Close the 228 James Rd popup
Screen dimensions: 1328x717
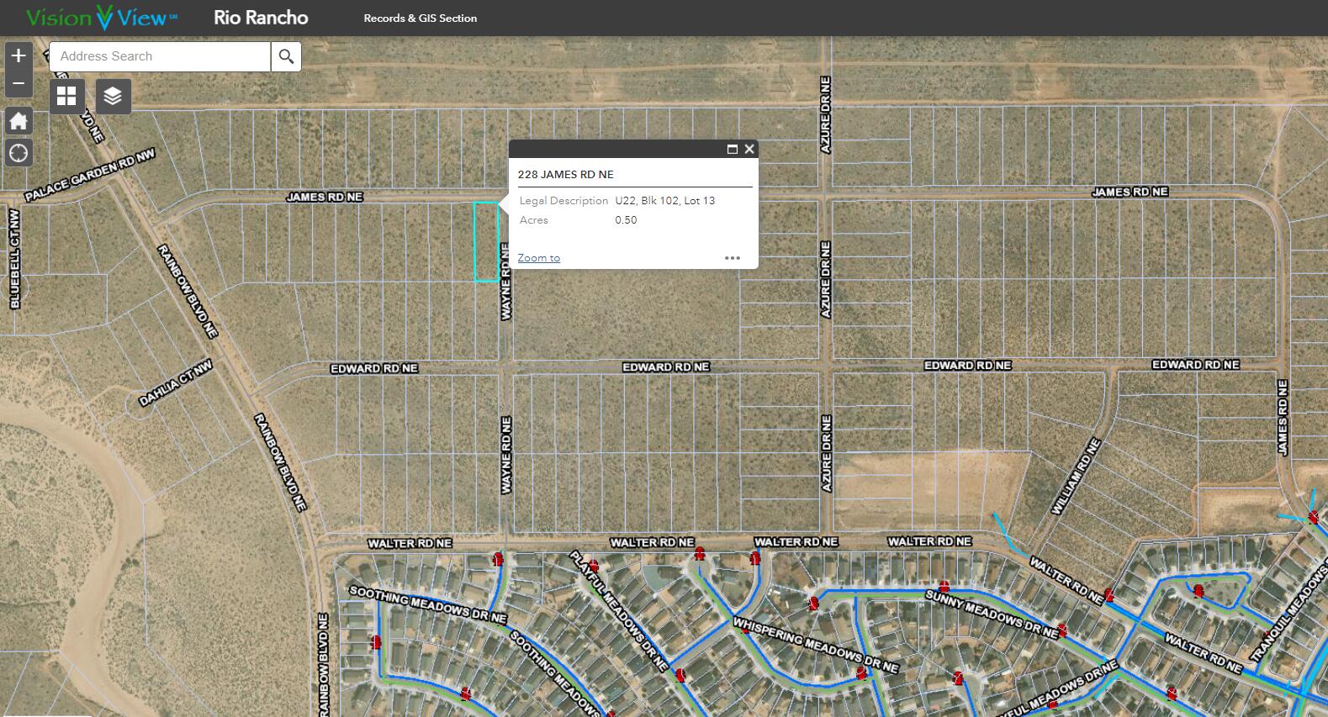749,149
